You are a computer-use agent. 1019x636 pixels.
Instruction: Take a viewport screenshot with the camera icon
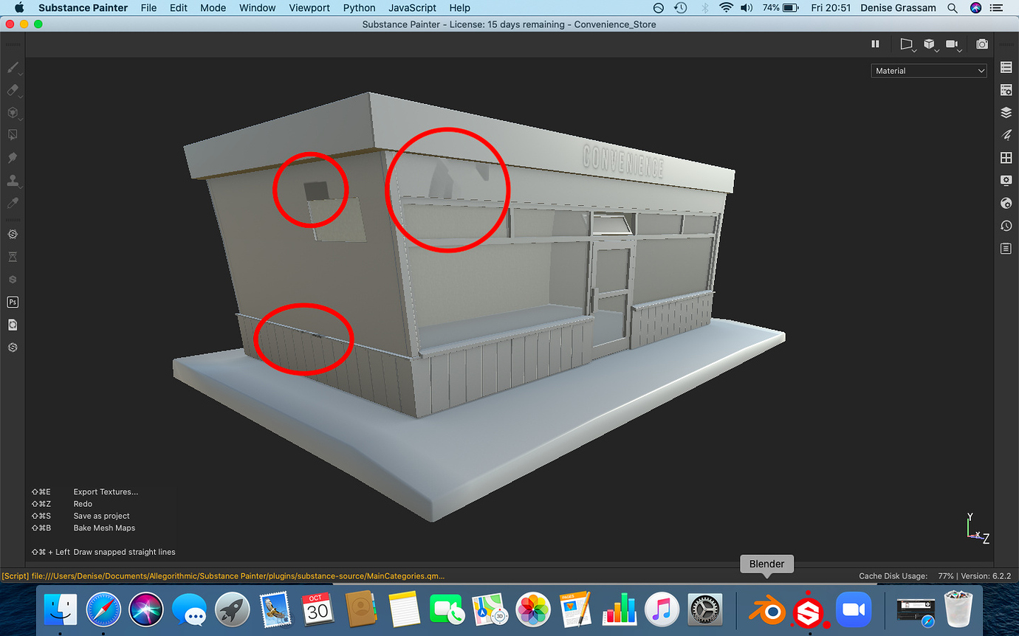(x=982, y=44)
